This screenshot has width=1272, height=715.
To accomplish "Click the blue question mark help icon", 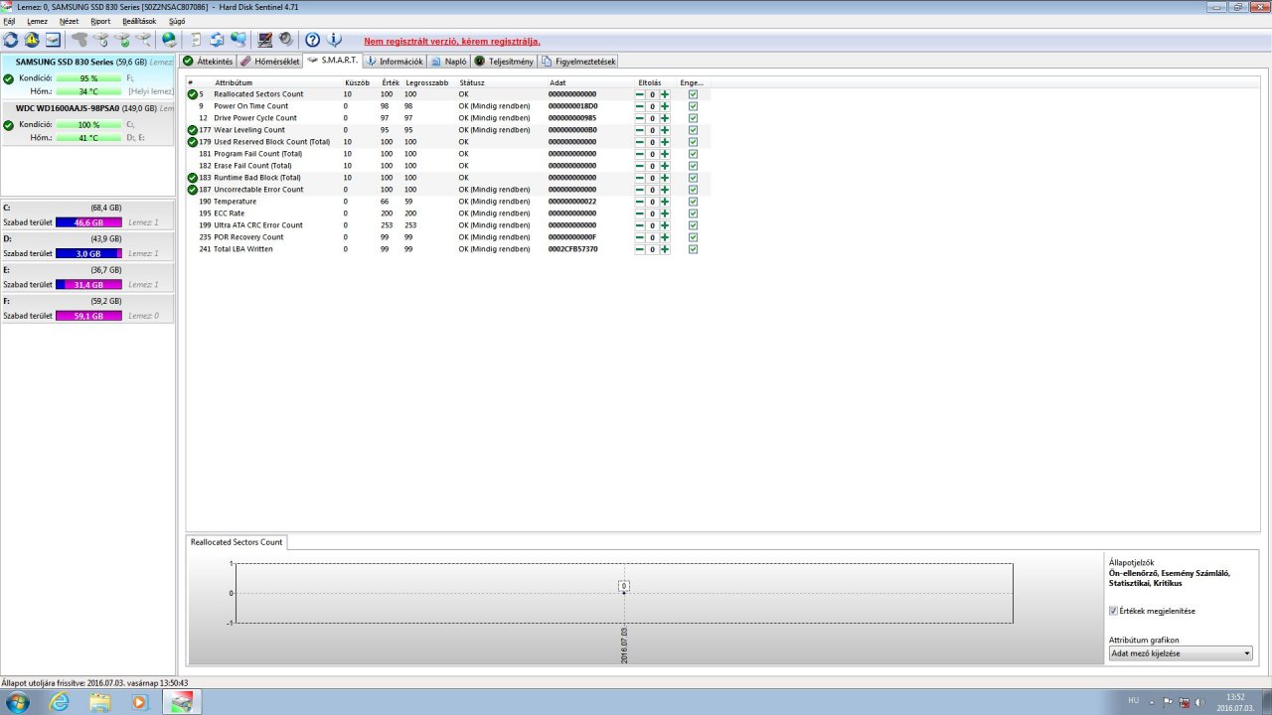I will coord(312,40).
